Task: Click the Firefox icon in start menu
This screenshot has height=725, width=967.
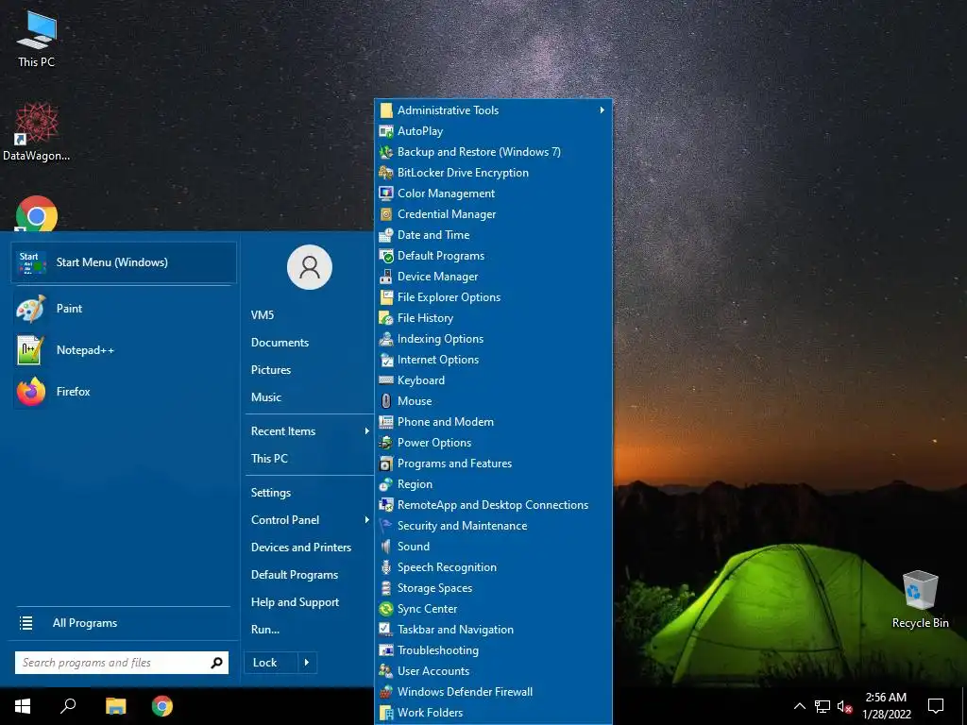Action: [31, 392]
